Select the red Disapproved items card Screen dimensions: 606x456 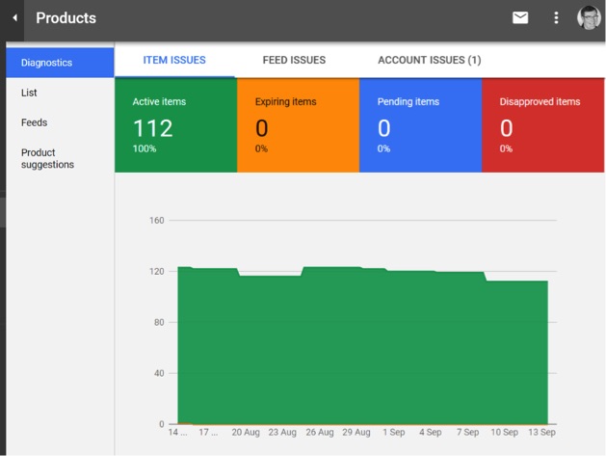coord(543,125)
